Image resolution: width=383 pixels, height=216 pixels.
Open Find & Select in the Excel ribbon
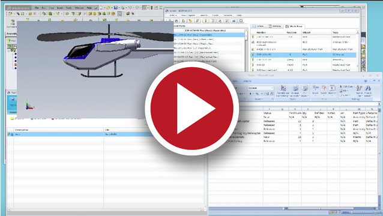pyautogui.click(x=368, y=91)
